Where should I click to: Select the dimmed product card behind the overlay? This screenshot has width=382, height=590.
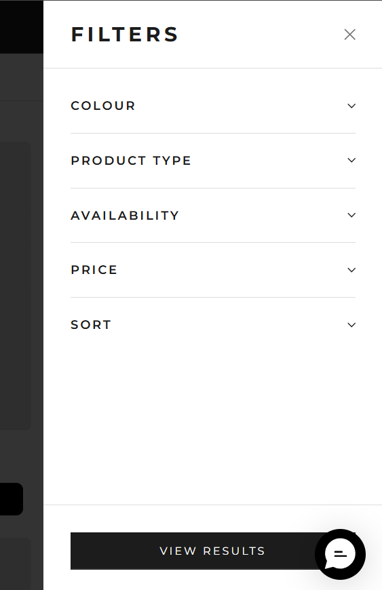click(x=15, y=286)
